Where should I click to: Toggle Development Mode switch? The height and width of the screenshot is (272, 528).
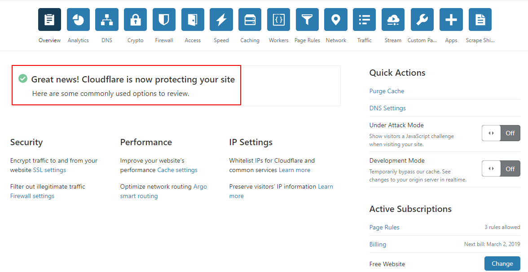pyautogui.click(x=501, y=168)
